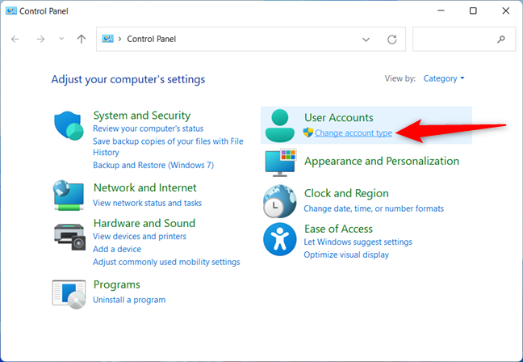Open Appearance and Personalization category

point(382,161)
